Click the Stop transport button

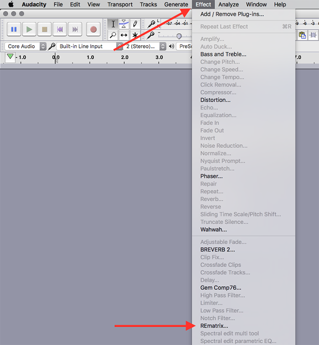44,29
